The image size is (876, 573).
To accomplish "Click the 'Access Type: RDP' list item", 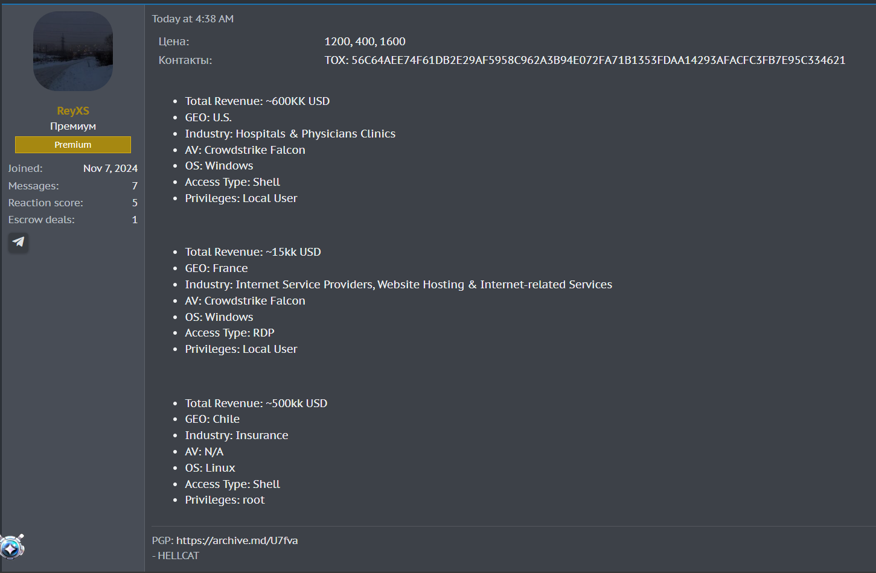I will click(229, 333).
